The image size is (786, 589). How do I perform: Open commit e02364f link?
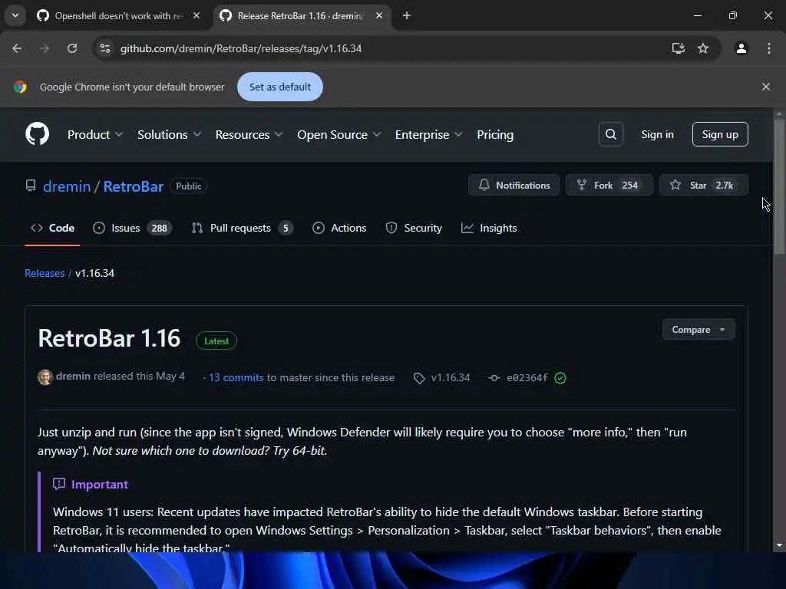pos(527,377)
